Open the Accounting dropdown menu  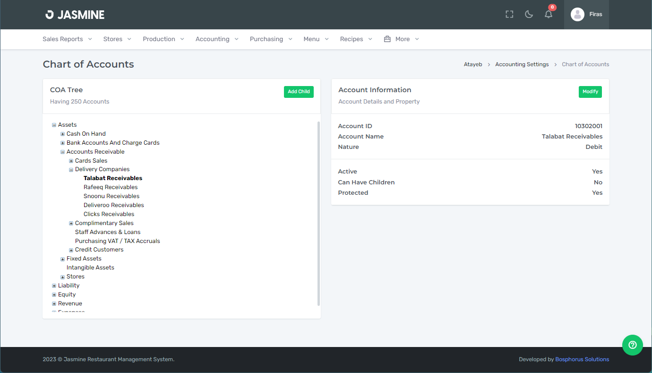click(x=217, y=39)
